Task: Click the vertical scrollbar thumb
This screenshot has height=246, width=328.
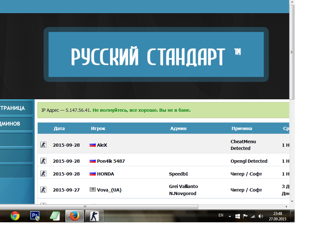Action: pyautogui.click(x=292, y=52)
